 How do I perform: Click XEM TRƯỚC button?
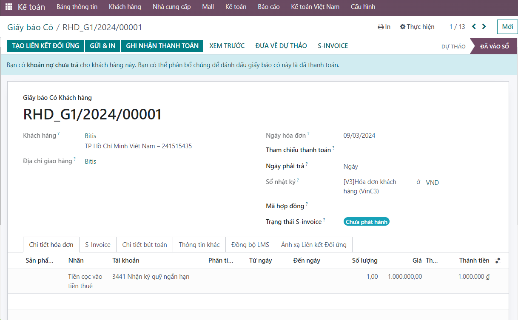coord(227,46)
